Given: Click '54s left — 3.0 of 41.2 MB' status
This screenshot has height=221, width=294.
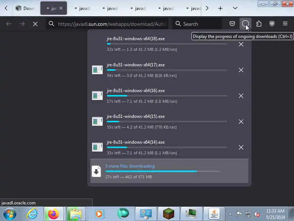Looking at the screenshot, I should (x=142, y=76).
